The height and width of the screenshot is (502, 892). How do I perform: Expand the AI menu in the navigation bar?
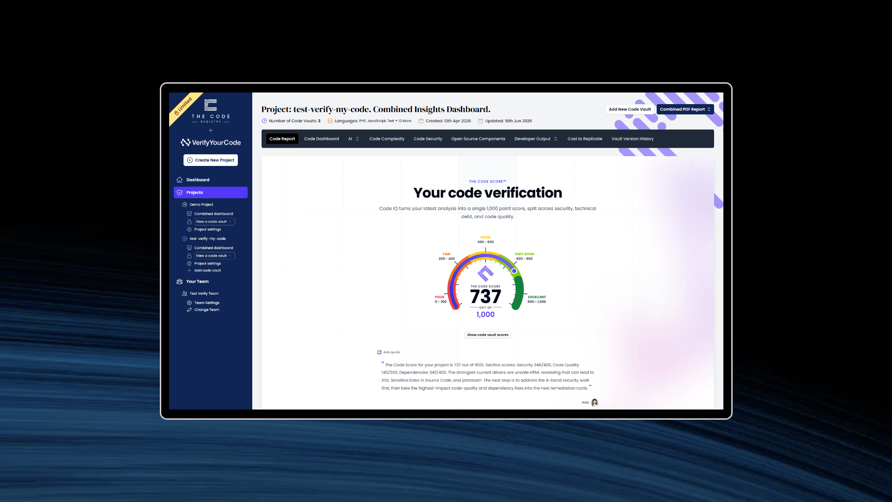click(x=354, y=139)
